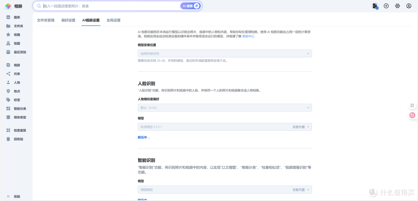Select the 地图 map icon
This screenshot has height=201, width=418.
8,43
